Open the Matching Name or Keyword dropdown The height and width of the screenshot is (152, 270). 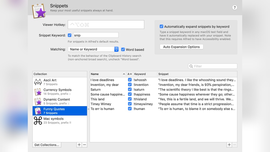[93, 49]
